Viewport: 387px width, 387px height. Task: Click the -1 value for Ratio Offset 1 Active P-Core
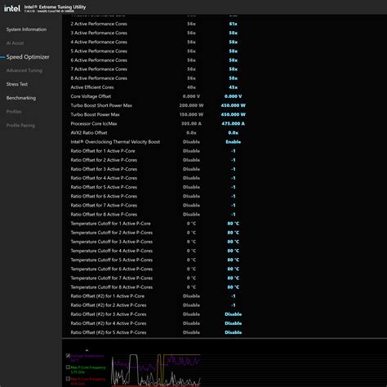[233, 151]
